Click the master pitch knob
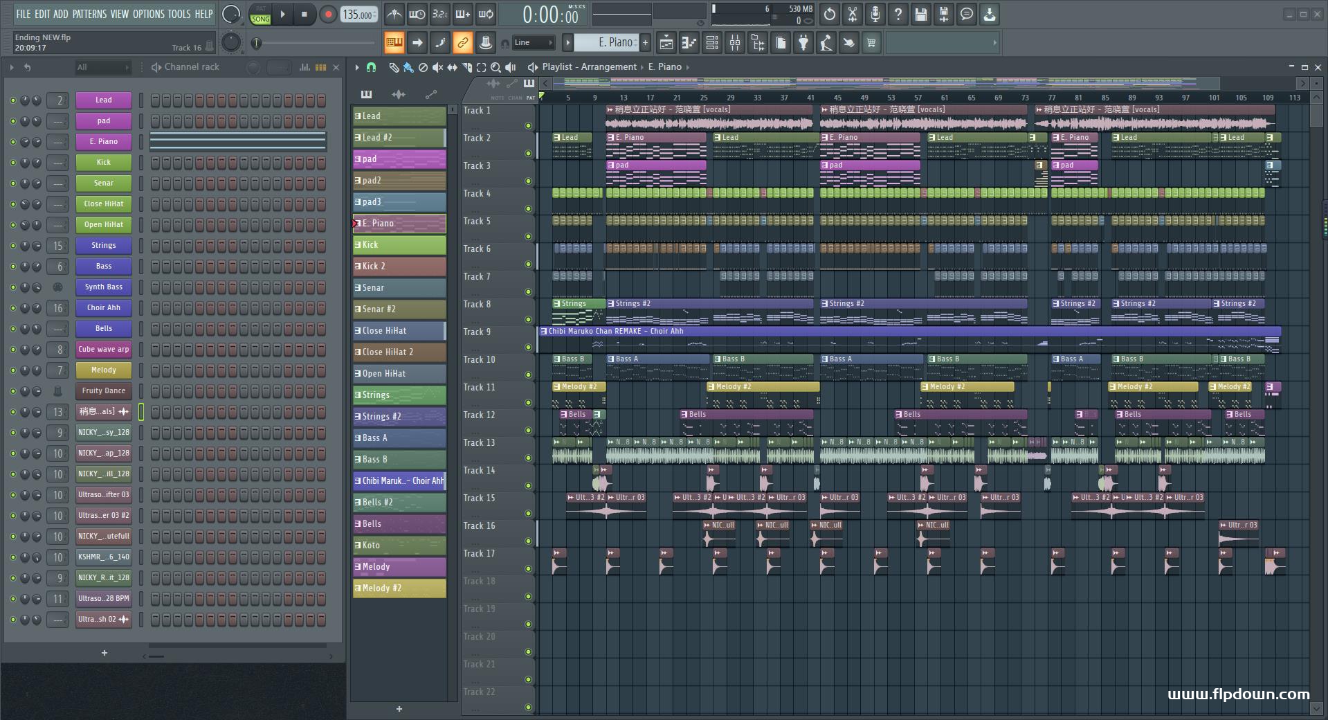The image size is (1328, 720). pos(231,43)
